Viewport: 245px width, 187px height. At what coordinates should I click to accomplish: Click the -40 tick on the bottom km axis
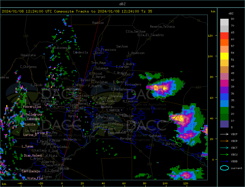tap(20, 183)
